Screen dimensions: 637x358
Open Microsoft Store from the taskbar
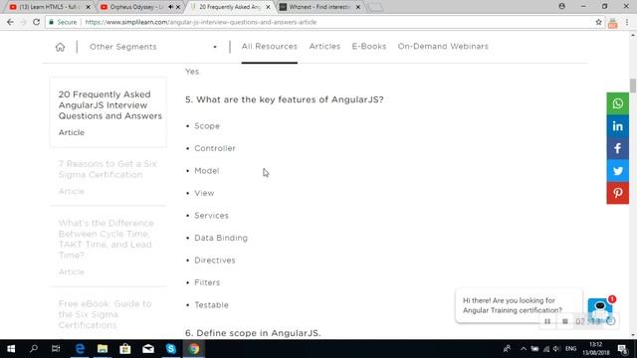(x=125, y=349)
